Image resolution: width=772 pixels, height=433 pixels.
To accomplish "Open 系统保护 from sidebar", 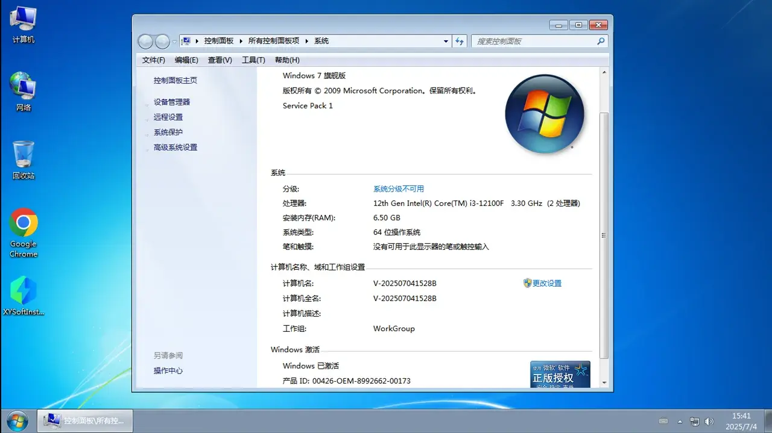I will coord(168,132).
